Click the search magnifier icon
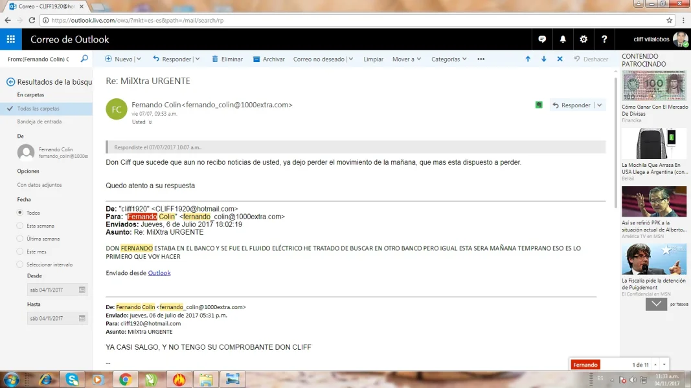The height and width of the screenshot is (388, 691). point(84,59)
